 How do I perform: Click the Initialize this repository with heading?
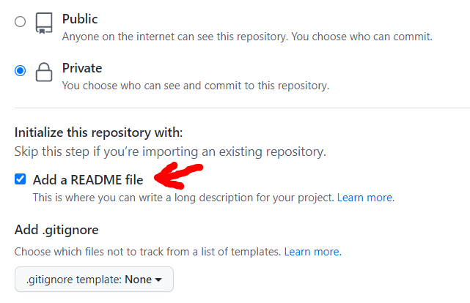[x=98, y=133]
